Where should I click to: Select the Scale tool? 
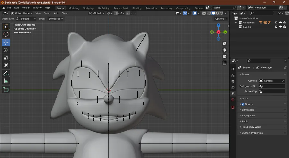tap(6, 58)
